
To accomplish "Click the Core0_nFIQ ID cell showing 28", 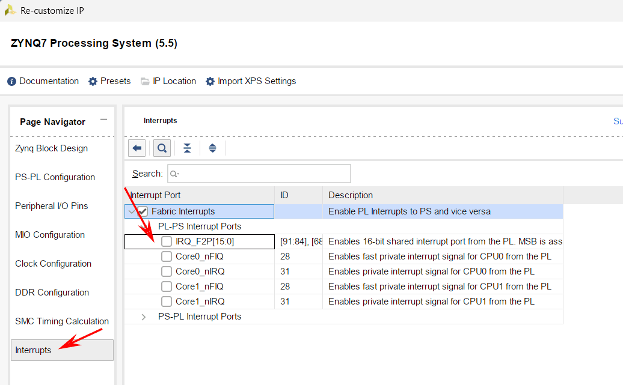I will point(299,256).
